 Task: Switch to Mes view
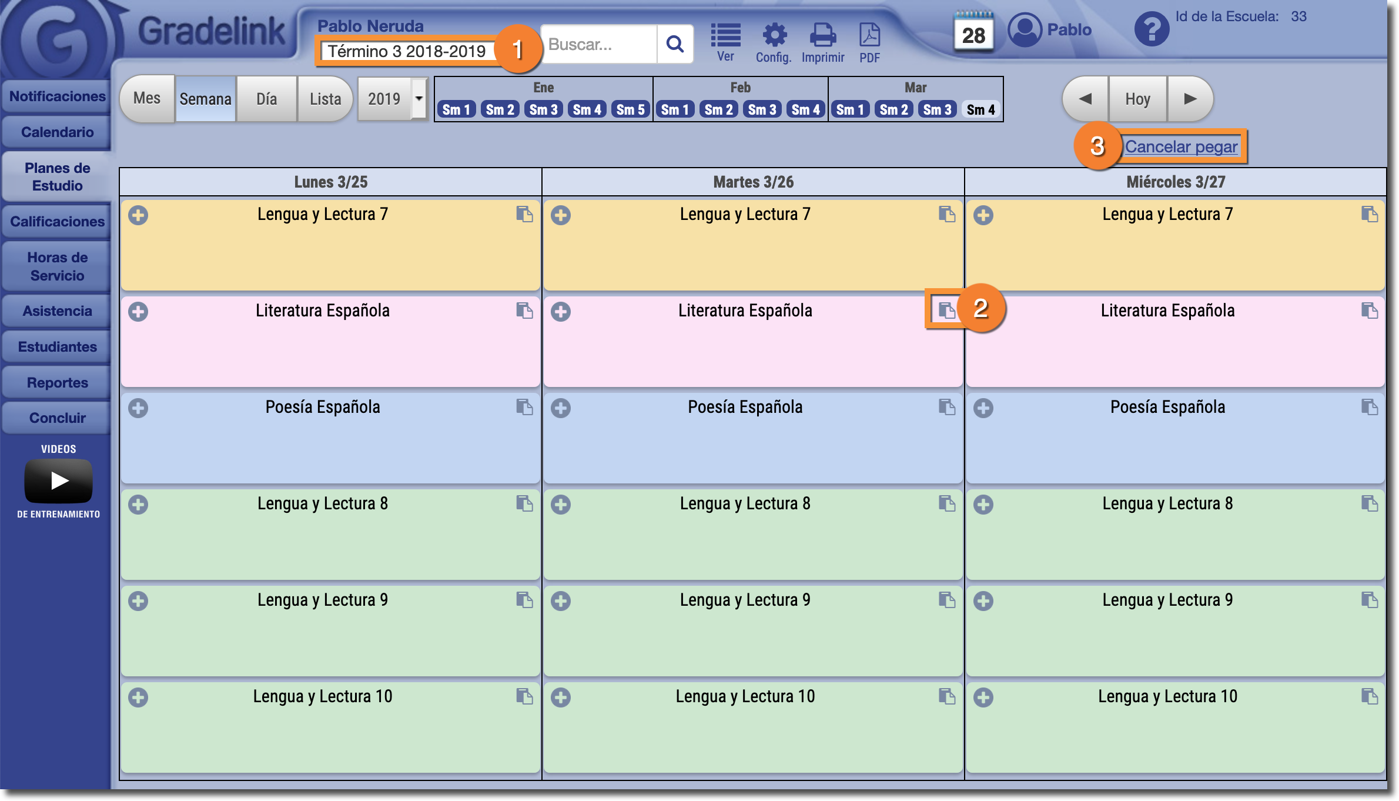[147, 99]
